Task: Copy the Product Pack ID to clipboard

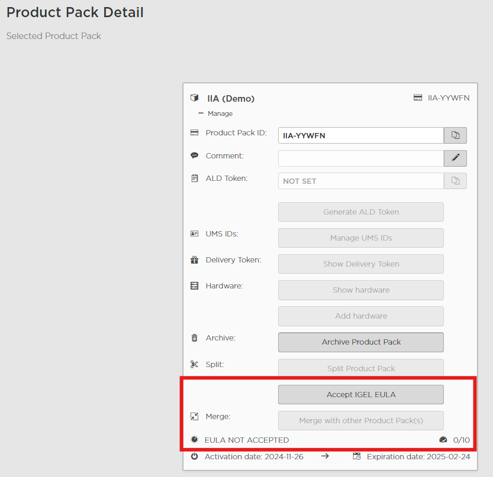Action: (455, 135)
